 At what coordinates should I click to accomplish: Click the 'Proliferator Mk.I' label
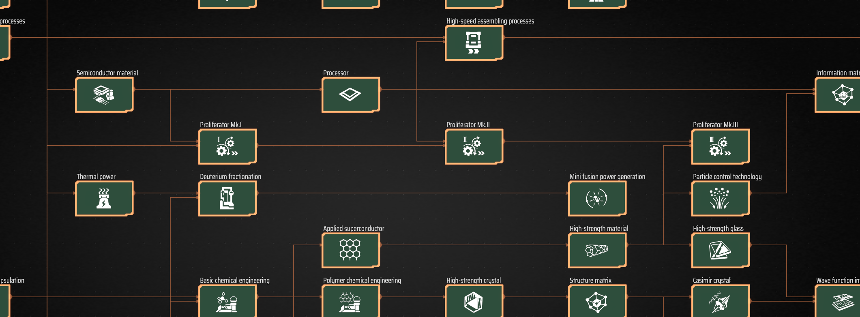coord(221,125)
